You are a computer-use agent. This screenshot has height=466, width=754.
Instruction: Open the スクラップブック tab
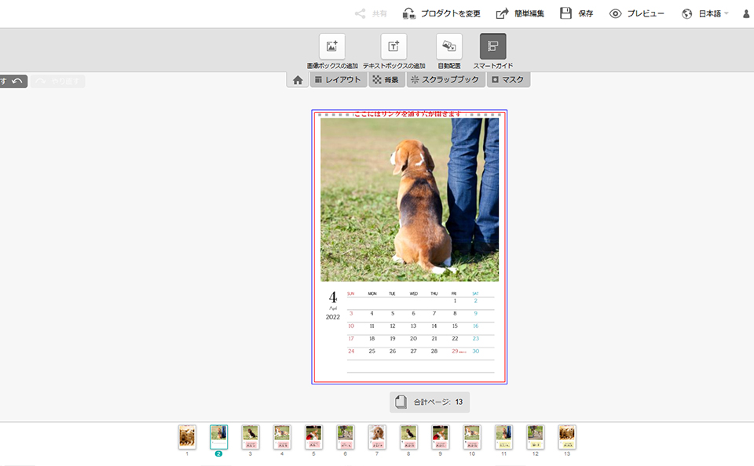(445, 80)
